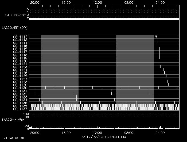This screenshot has width=187, height=142.
Task: Select the OS_4113 row label
Action: pyautogui.click(x=20, y=40)
